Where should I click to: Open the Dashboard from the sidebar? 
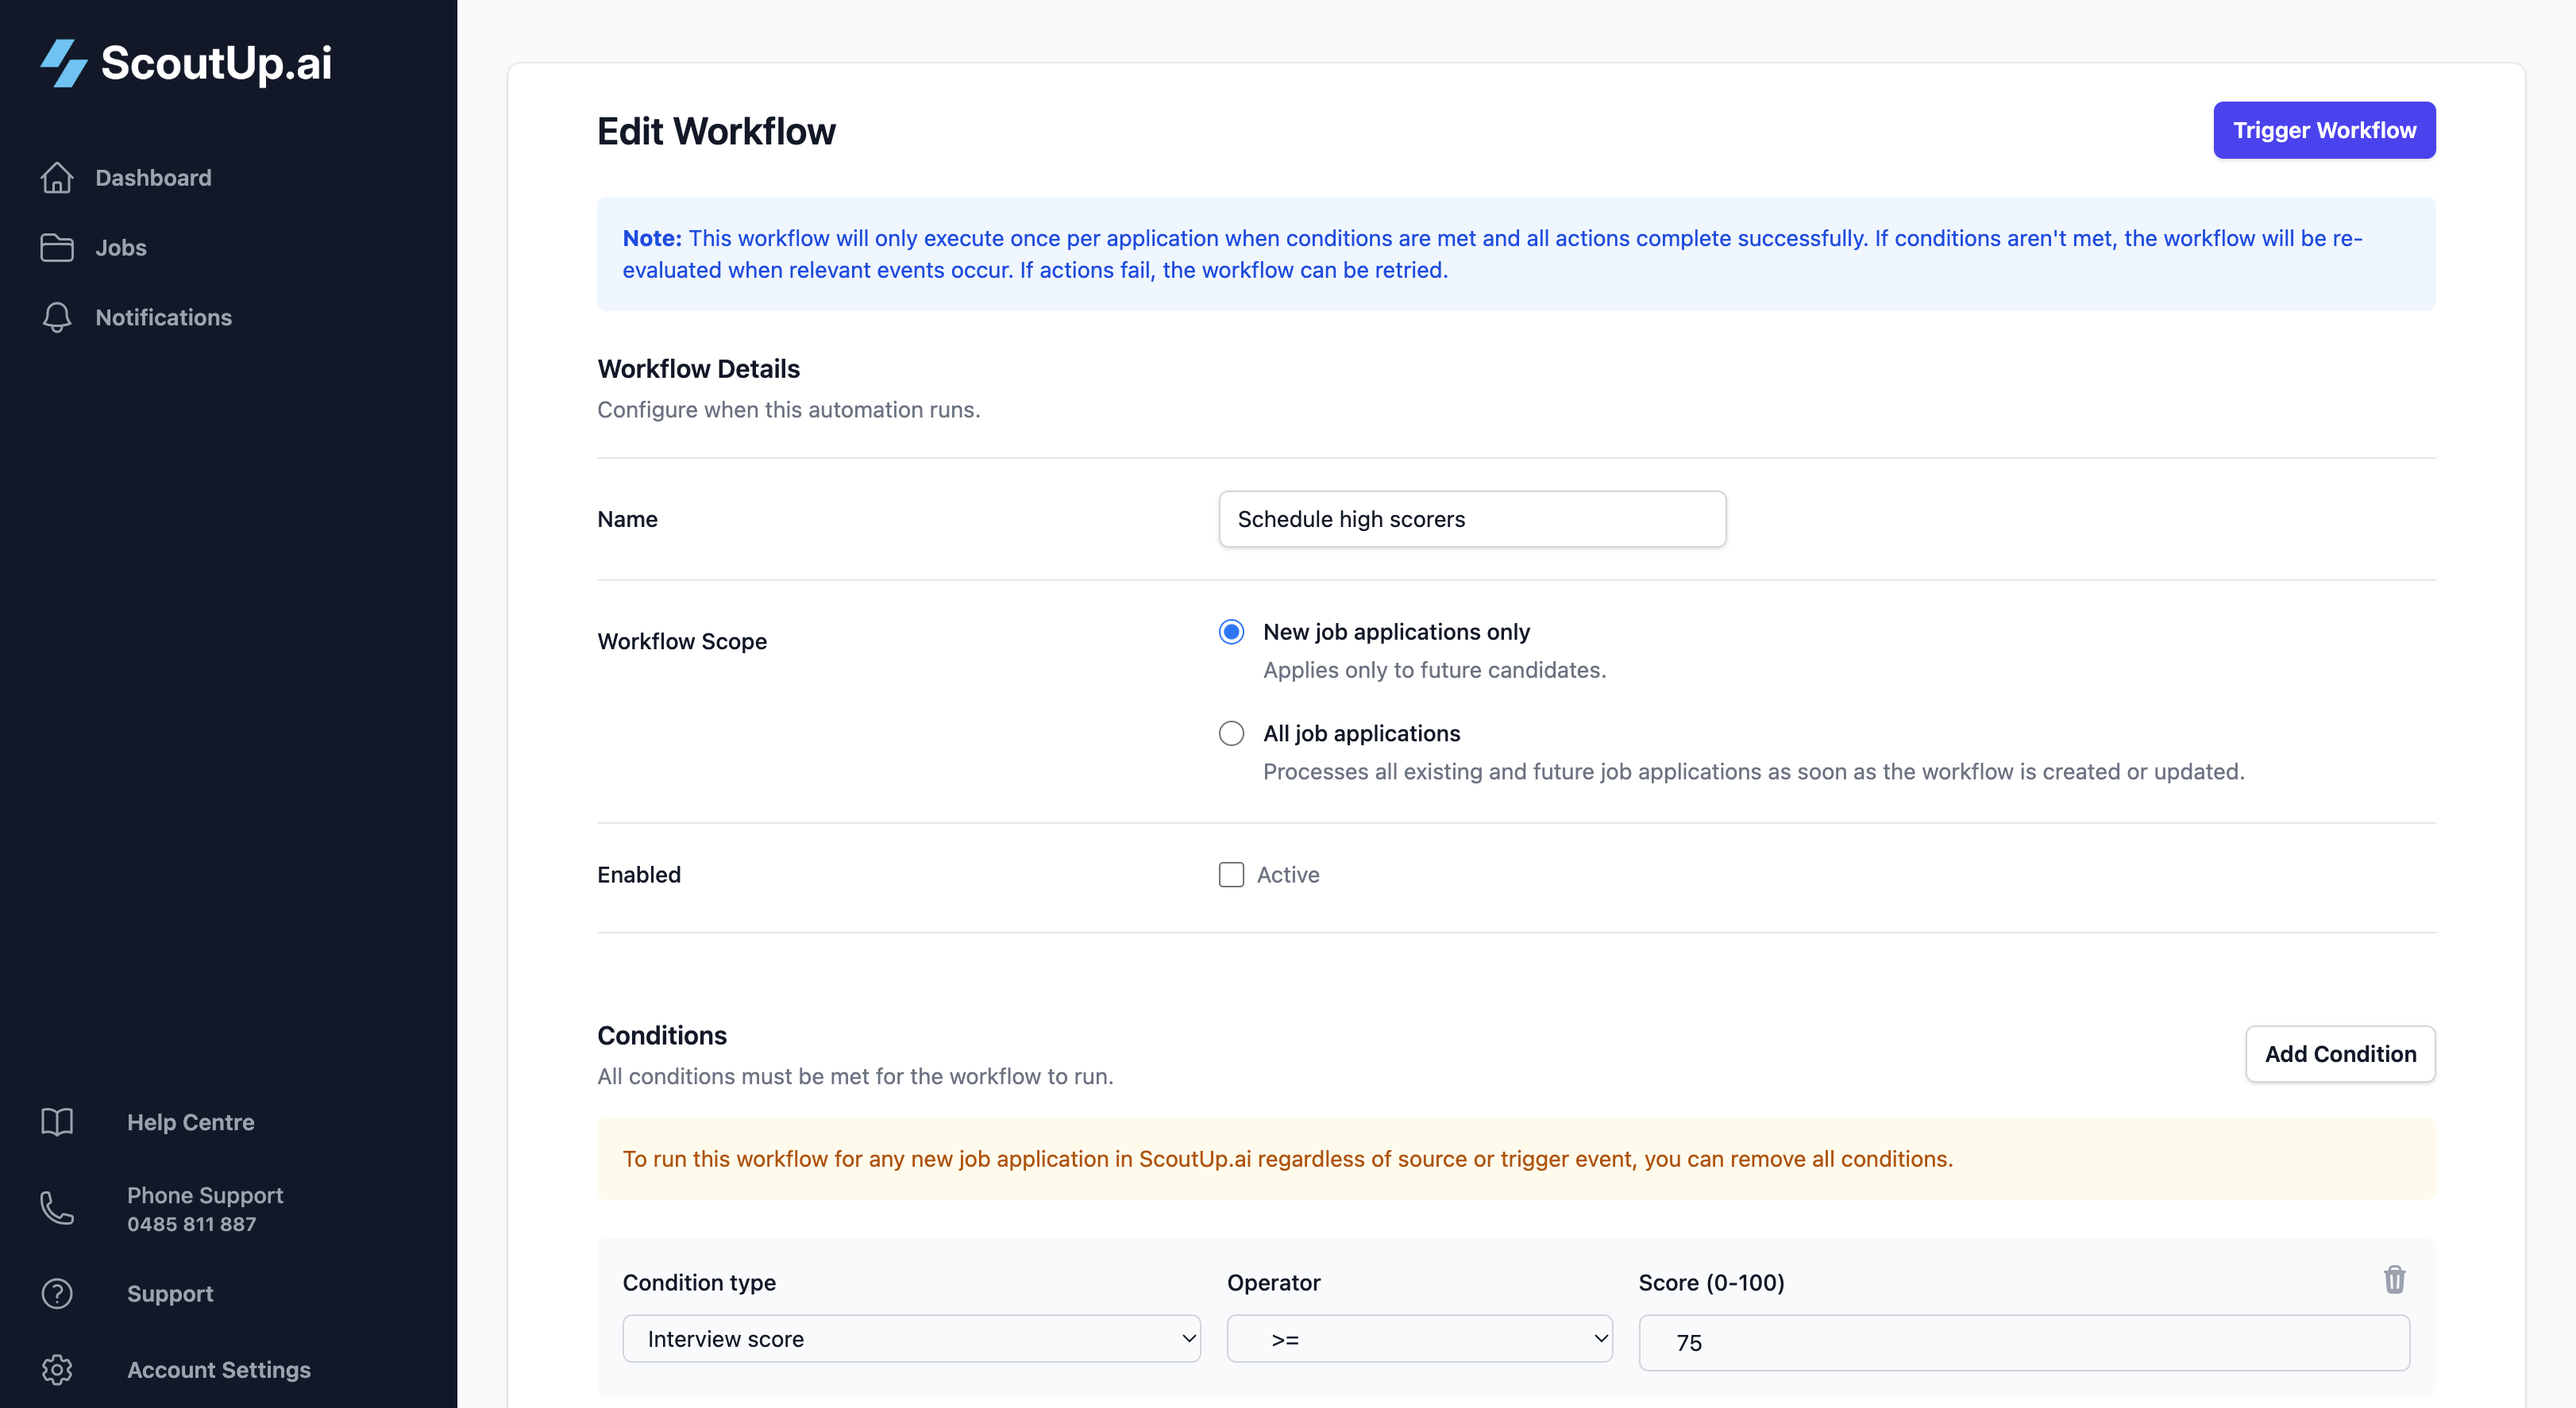153,178
